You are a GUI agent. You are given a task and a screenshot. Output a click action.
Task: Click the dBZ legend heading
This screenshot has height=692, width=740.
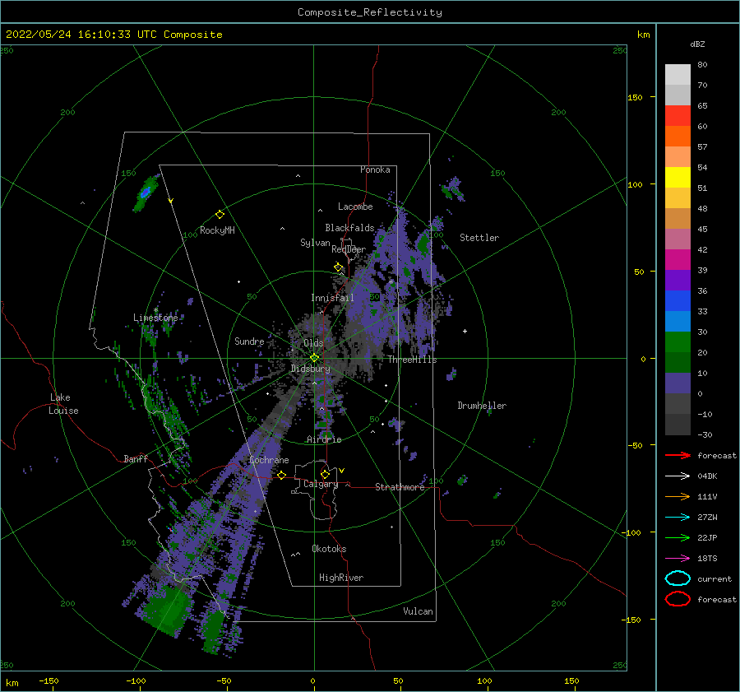[697, 44]
